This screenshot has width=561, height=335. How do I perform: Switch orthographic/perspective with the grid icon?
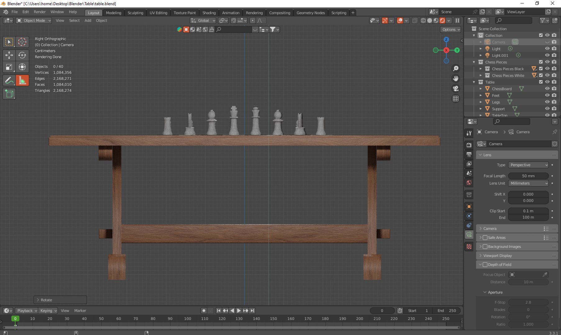[456, 99]
